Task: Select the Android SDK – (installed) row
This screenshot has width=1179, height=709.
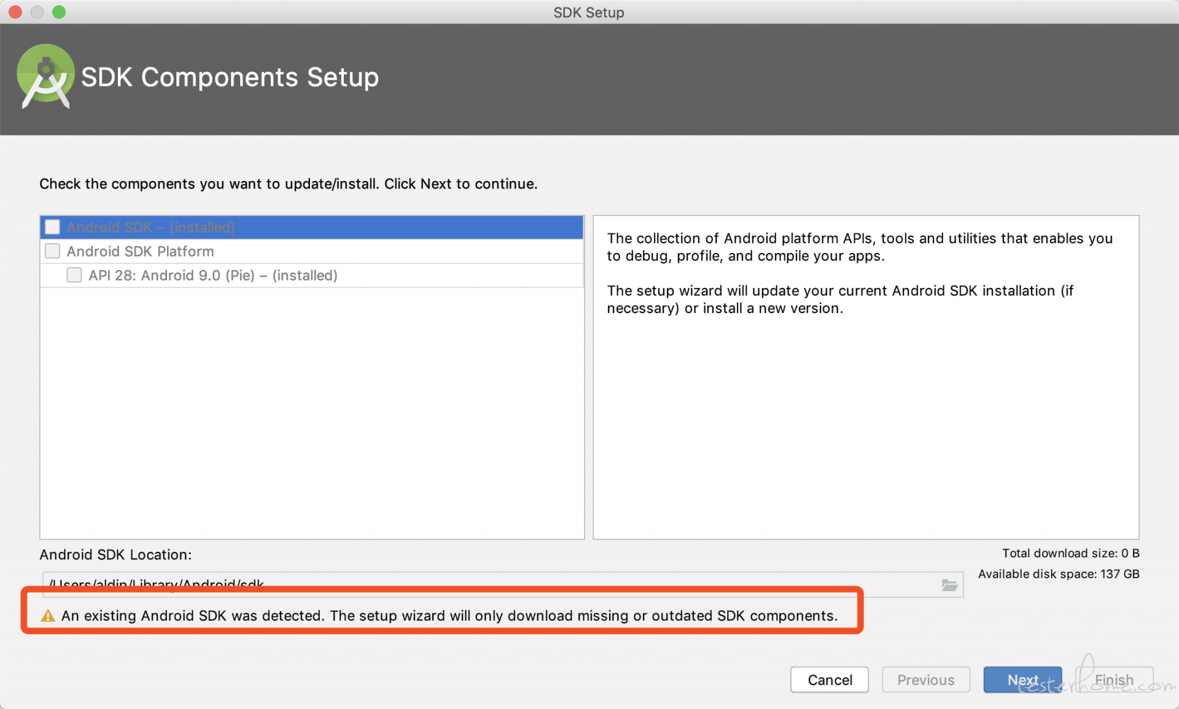Action: (x=312, y=227)
